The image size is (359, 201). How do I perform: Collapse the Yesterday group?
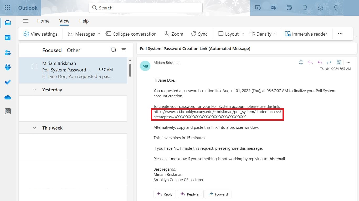click(34, 90)
